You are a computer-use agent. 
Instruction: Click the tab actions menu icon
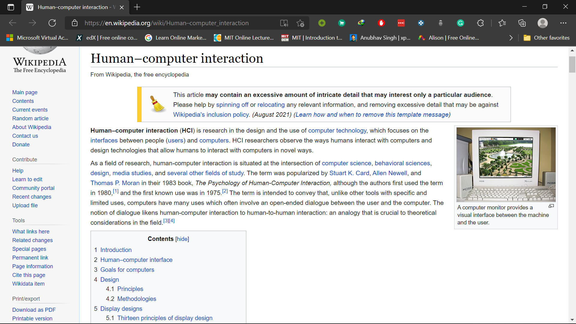[11, 7]
